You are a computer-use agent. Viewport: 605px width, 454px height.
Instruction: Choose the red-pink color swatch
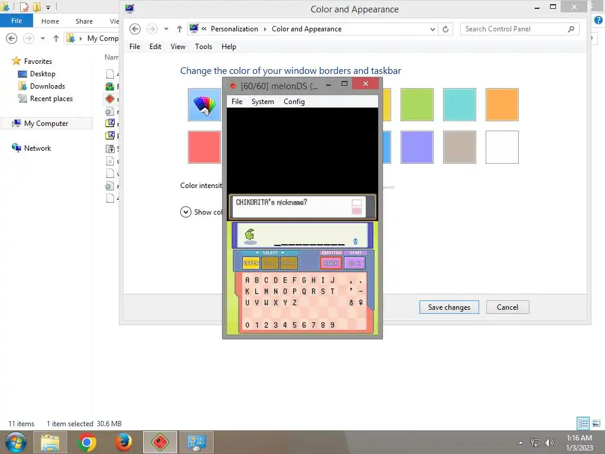[204, 147]
